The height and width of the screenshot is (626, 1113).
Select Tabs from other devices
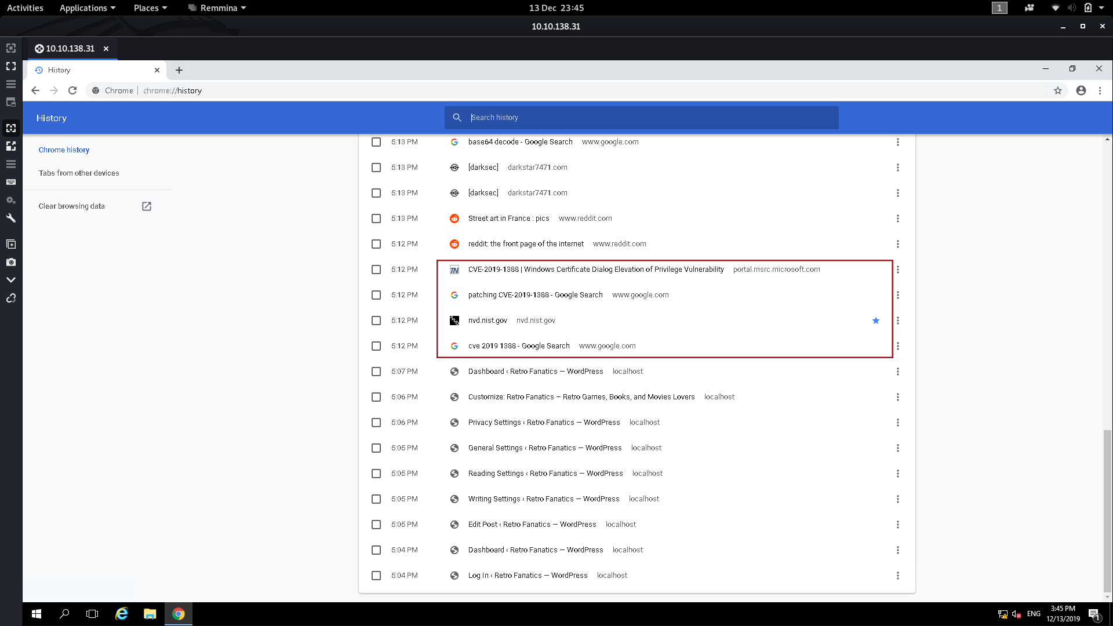pos(79,173)
